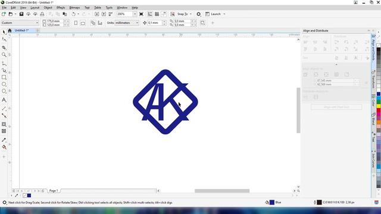Select the Interactive Fill tool

4,147
